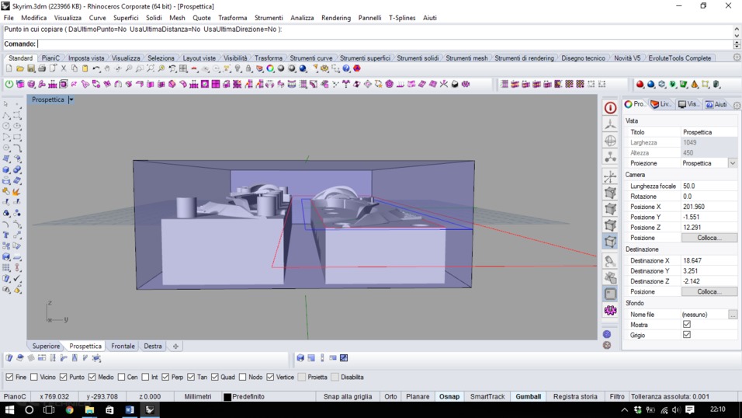This screenshot has height=418, width=742.
Task: Enable the Int osnap checkbox
Action: click(146, 378)
